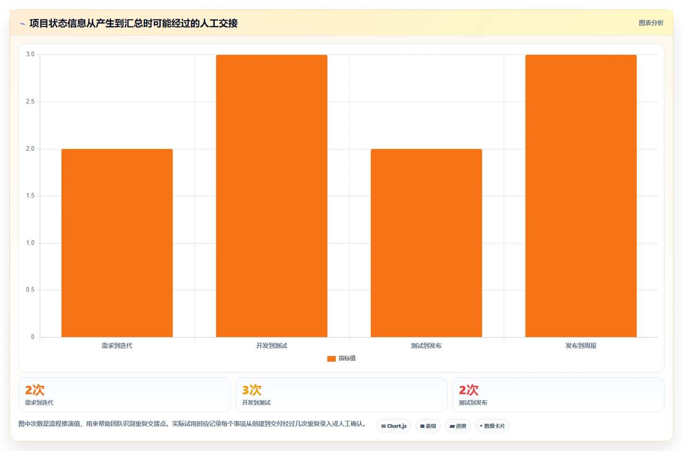
Task: Click the y-axis value 2.5
Action: point(30,102)
